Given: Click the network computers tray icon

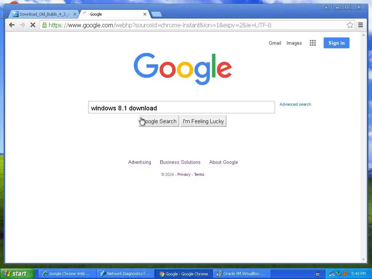Looking at the screenshot, I should tap(331, 274).
